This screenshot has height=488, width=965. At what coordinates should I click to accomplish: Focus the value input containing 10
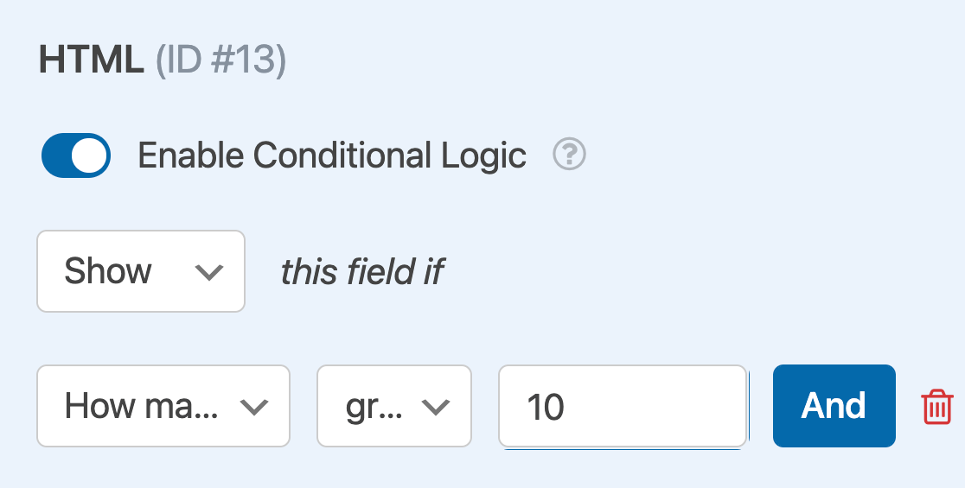click(623, 406)
